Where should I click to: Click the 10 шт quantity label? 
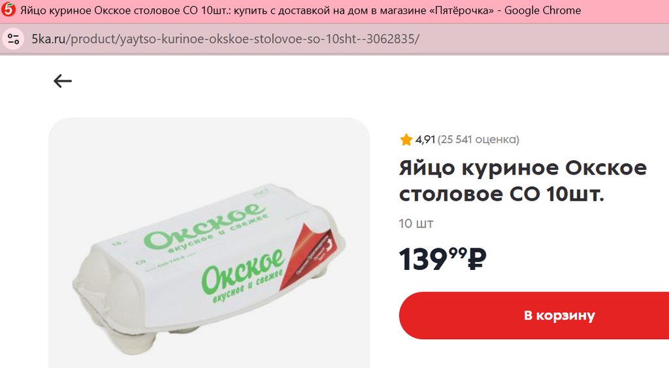click(416, 224)
